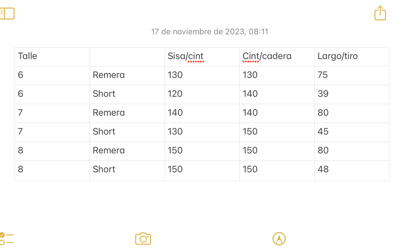Select the Cint/cadera header cell
394x252 pixels.
tap(277, 57)
